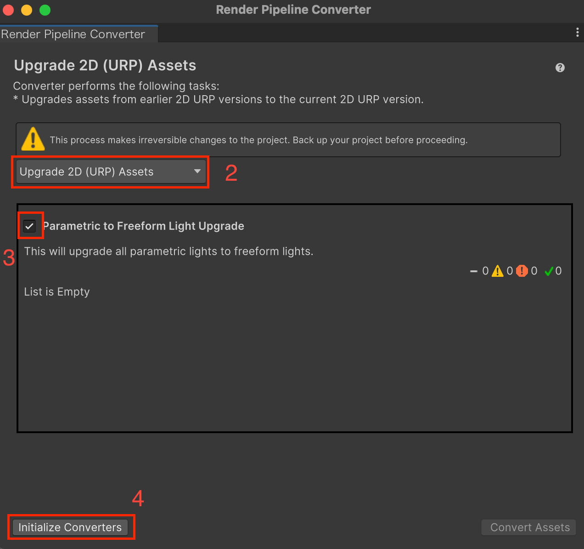Click the 'List is Empty' text
The height and width of the screenshot is (549, 584).
[x=57, y=292]
